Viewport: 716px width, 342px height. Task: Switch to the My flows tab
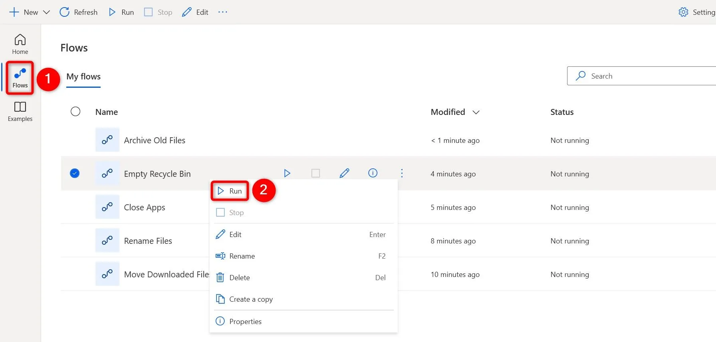[83, 77]
